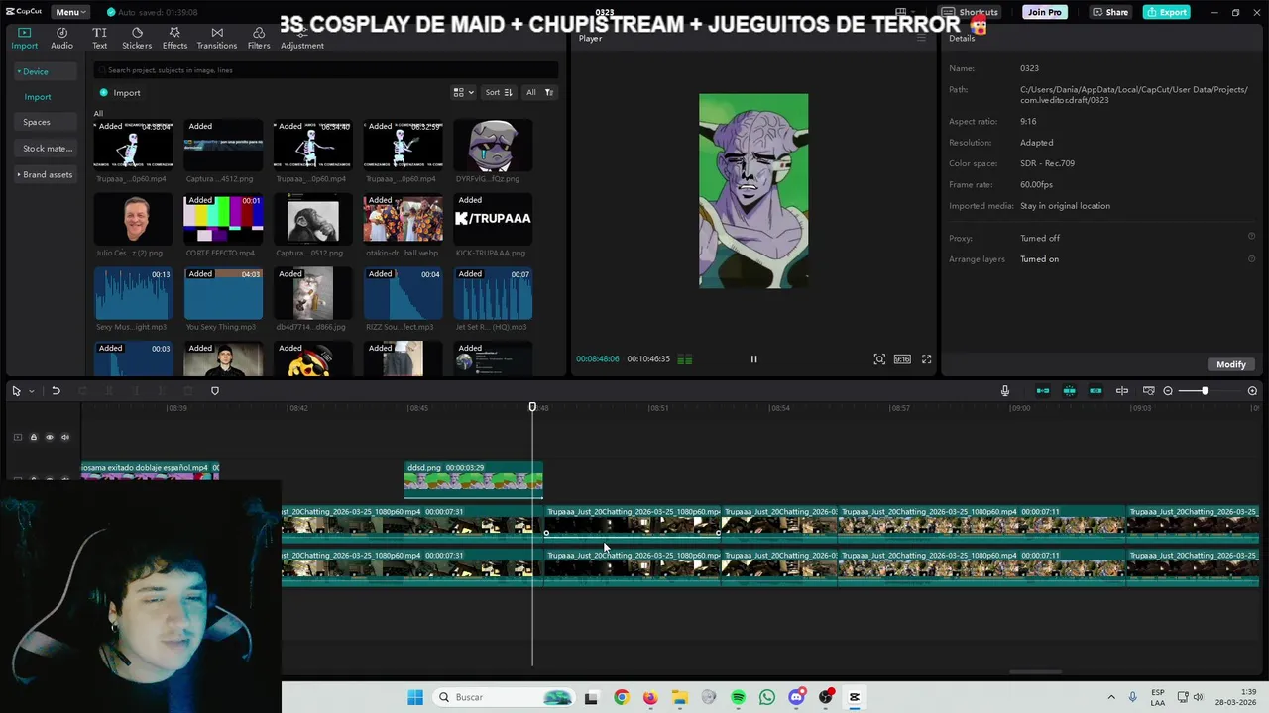Screen dimensions: 1269x713
Task: Click the Join Pro button
Action: coord(1044,12)
